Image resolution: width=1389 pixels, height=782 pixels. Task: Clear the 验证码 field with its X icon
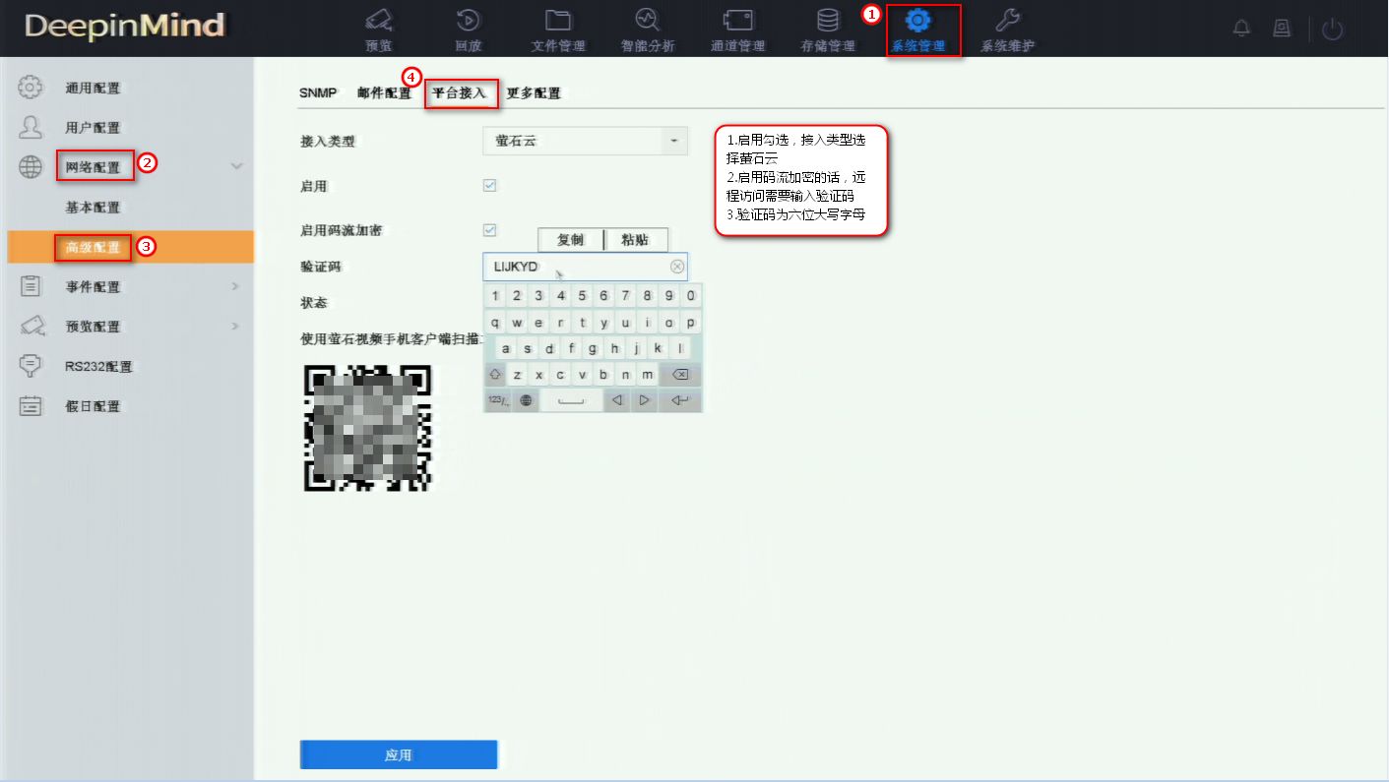[x=676, y=266]
